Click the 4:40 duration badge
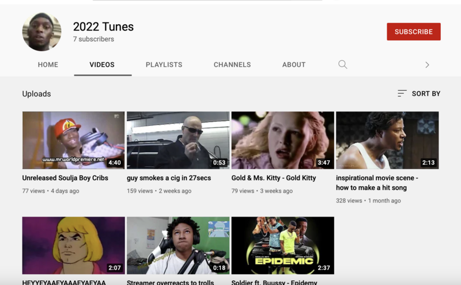The height and width of the screenshot is (285, 461). [x=115, y=163]
